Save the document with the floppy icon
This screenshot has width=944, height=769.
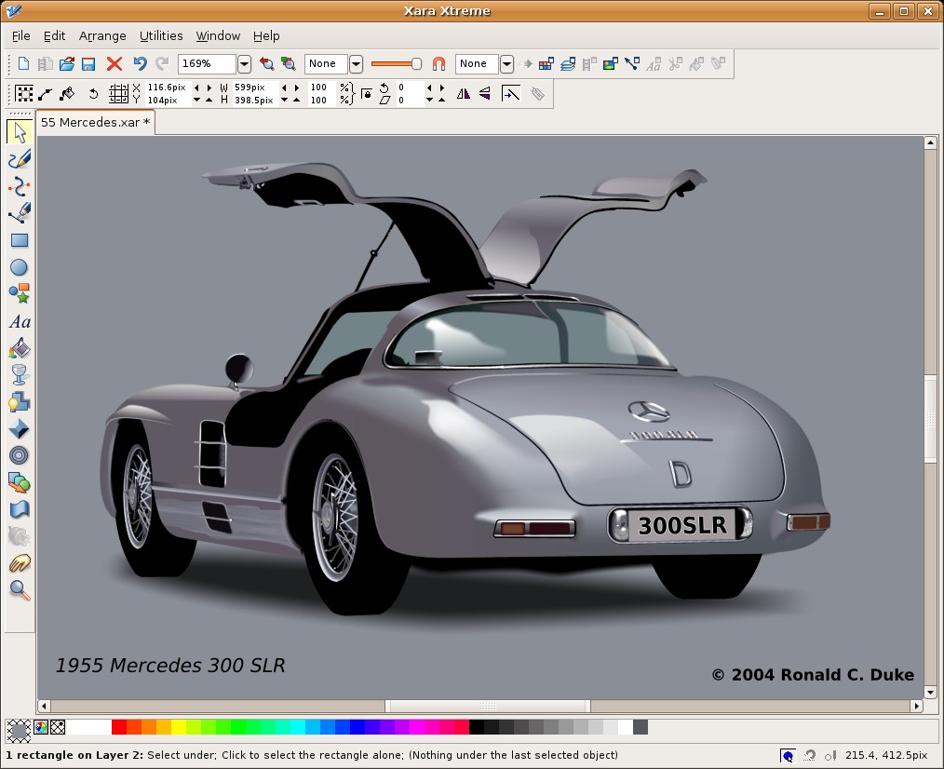[88, 63]
